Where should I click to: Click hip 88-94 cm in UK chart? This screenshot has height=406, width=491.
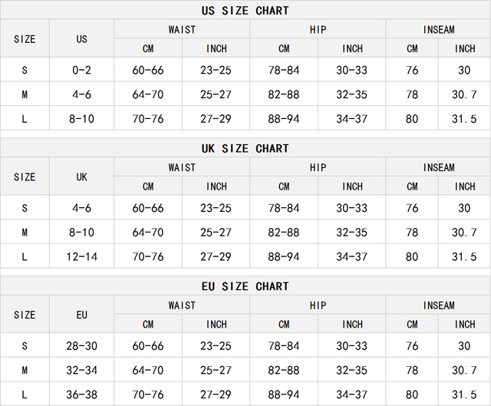pyautogui.click(x=284, y=257)
